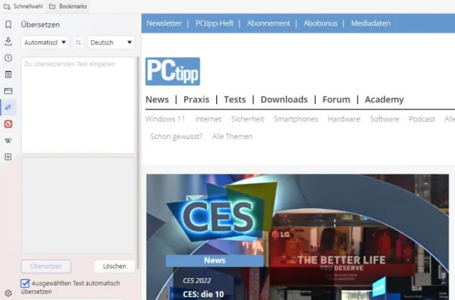Open the Vivaldi web panel icon
Image resolution: width=455 pixels, height=300 pixels.
8,124
